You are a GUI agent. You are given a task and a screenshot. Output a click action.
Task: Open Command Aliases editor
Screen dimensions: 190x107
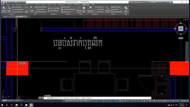point(107,10)
